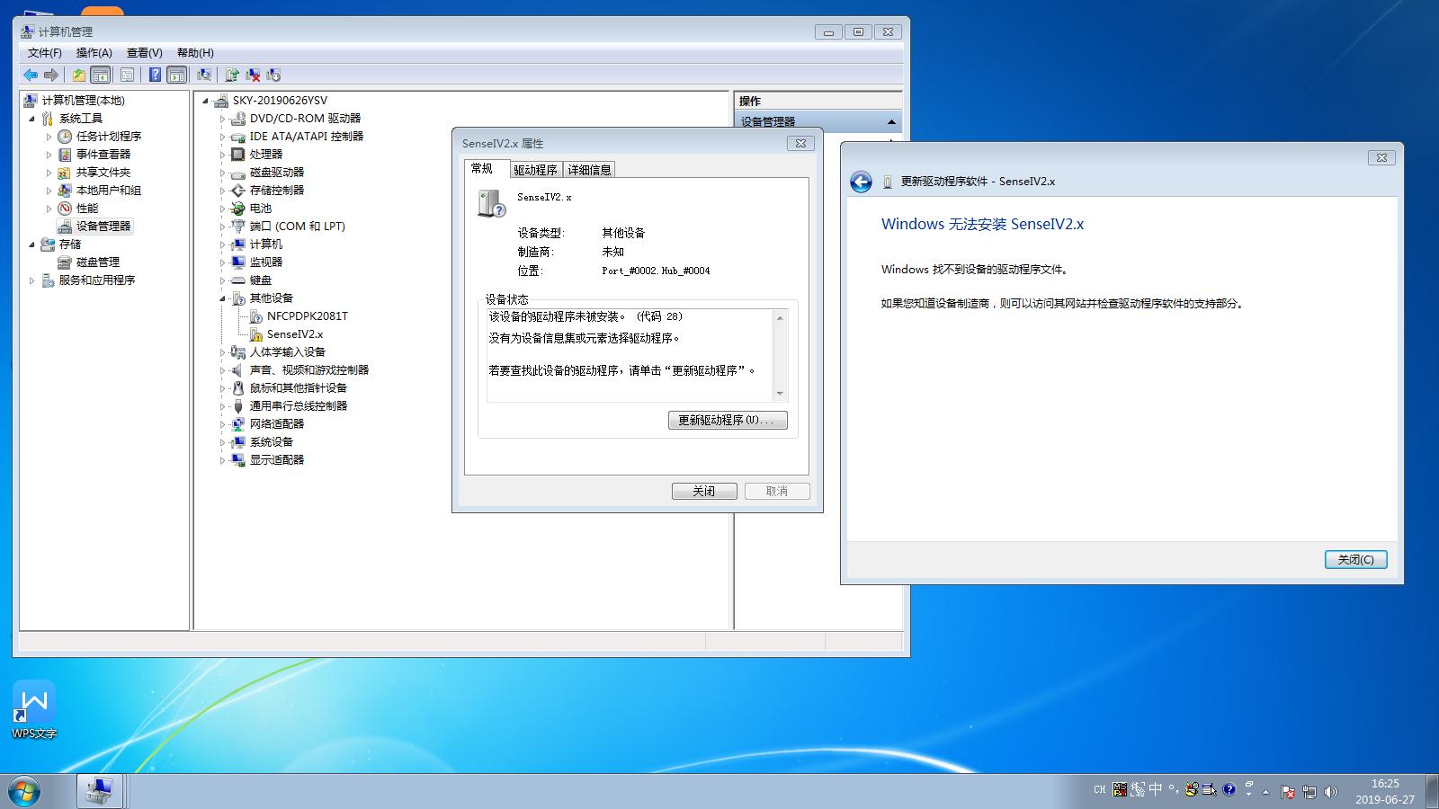1439x809 pixels.
Task: Click the CH language indicator in the taskbar
Action: click(x=1099, y=789)
